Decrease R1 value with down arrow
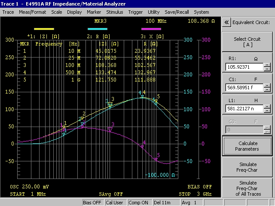275x206 pixels. [x=267, y=69]
